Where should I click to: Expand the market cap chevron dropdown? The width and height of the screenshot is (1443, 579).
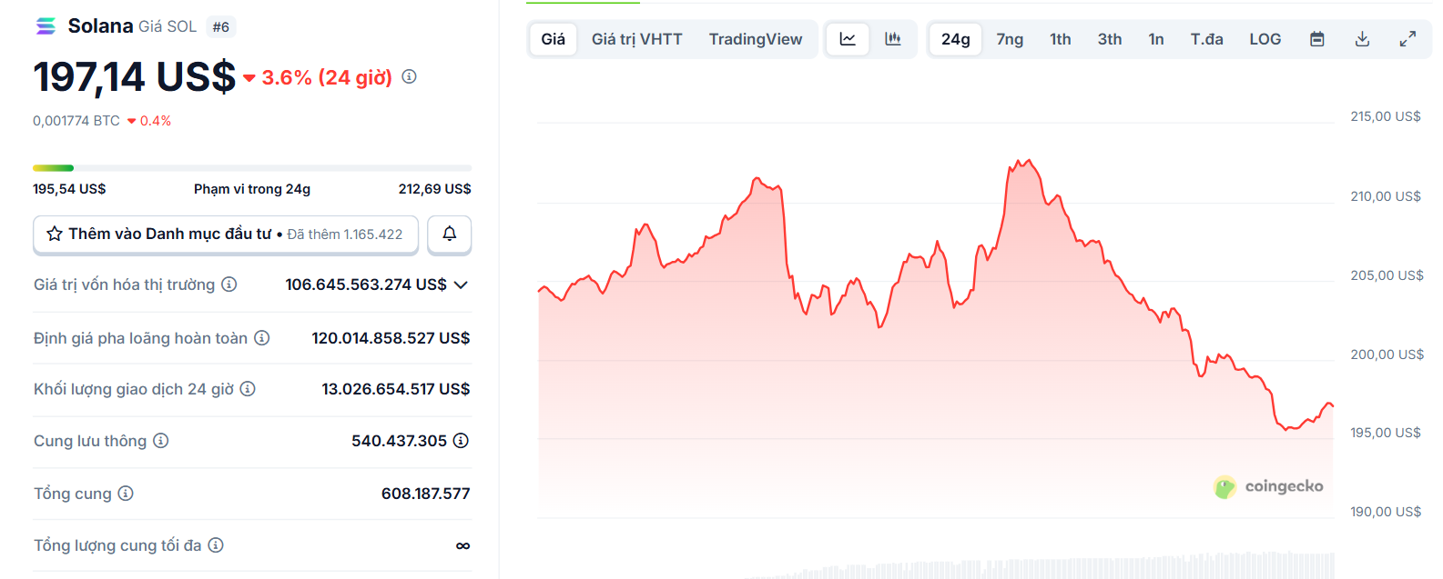point(461,285)
